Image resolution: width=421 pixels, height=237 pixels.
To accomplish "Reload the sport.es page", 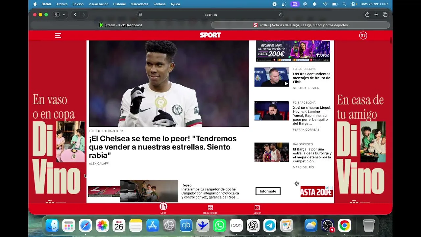I will pos(281,14).
